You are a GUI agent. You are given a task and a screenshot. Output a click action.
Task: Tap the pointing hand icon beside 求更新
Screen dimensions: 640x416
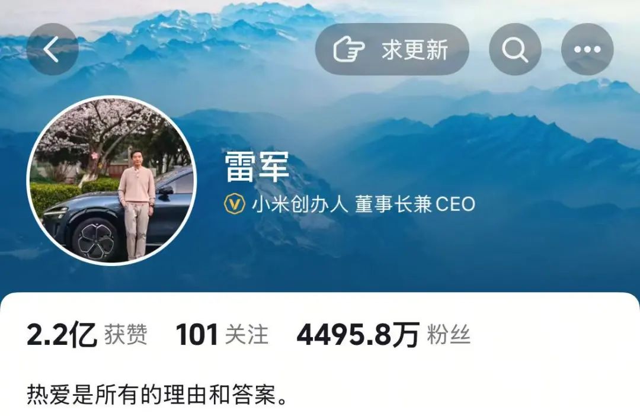pyautogui.click(x=349, y=49)
